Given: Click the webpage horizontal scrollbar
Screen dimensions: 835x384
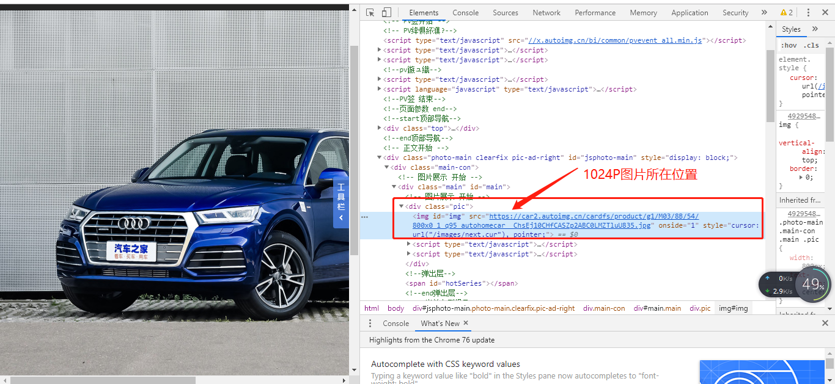Looking at the screenshot, I should [103, 380].
